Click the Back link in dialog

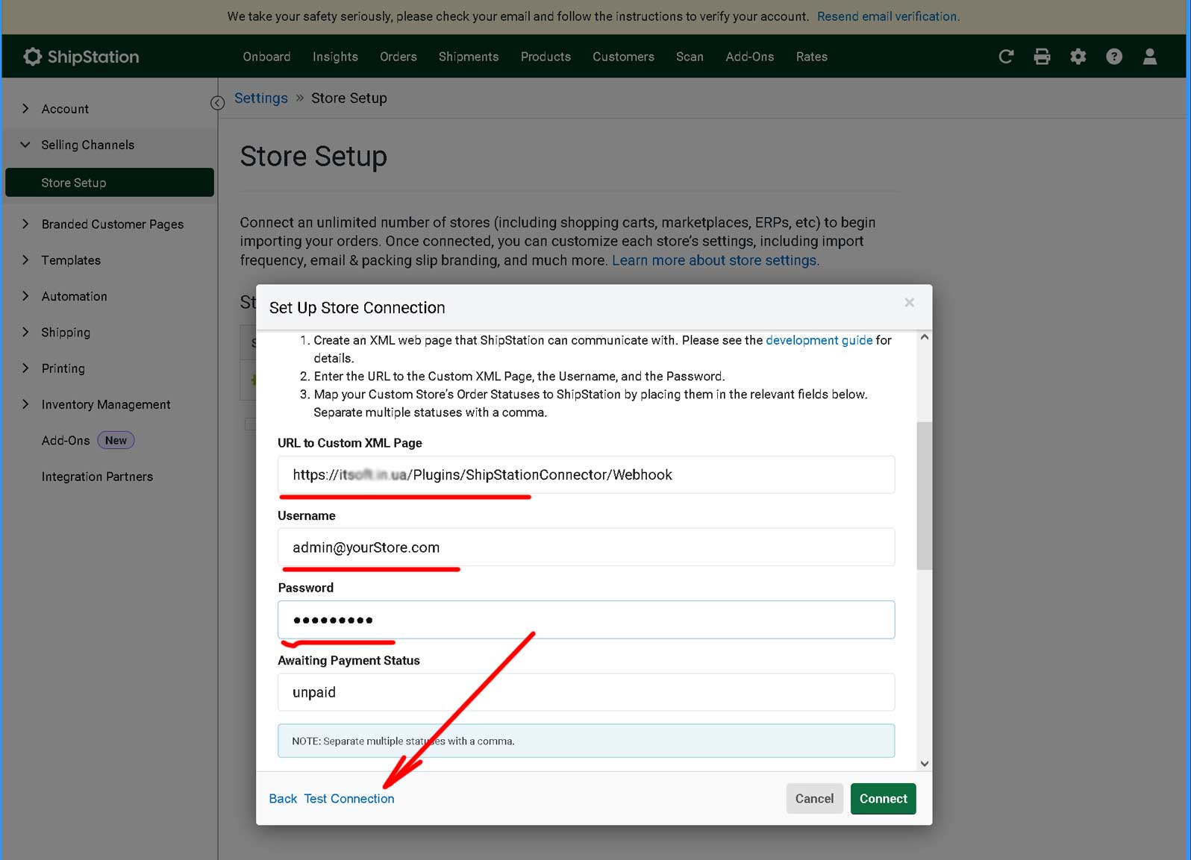click(283, 799)
